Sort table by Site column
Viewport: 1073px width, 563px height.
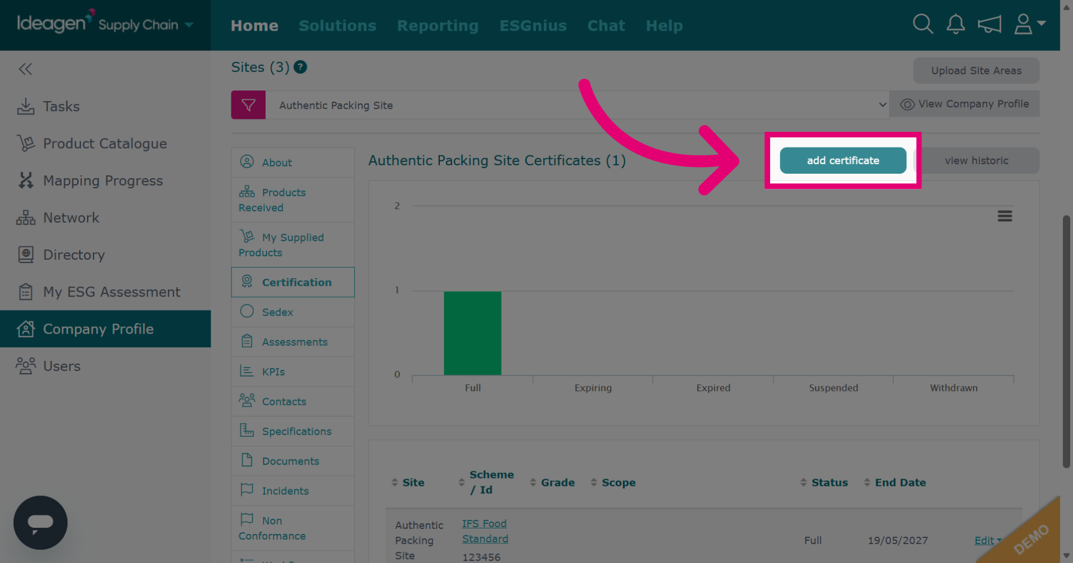tap(408, 483)
